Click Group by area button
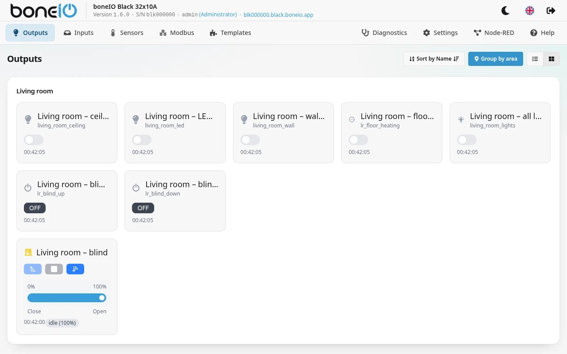Image resolution: width=567 pixels, height=354 pixels. (x=496, y=59)
